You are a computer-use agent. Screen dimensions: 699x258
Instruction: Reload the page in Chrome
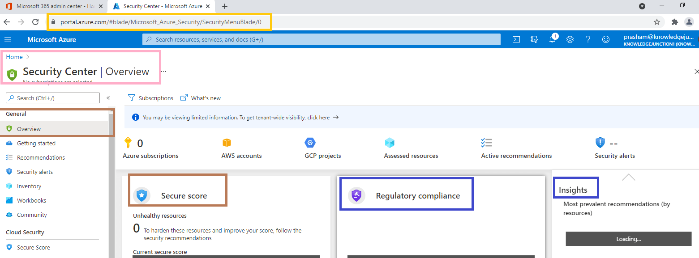(35, 22)
